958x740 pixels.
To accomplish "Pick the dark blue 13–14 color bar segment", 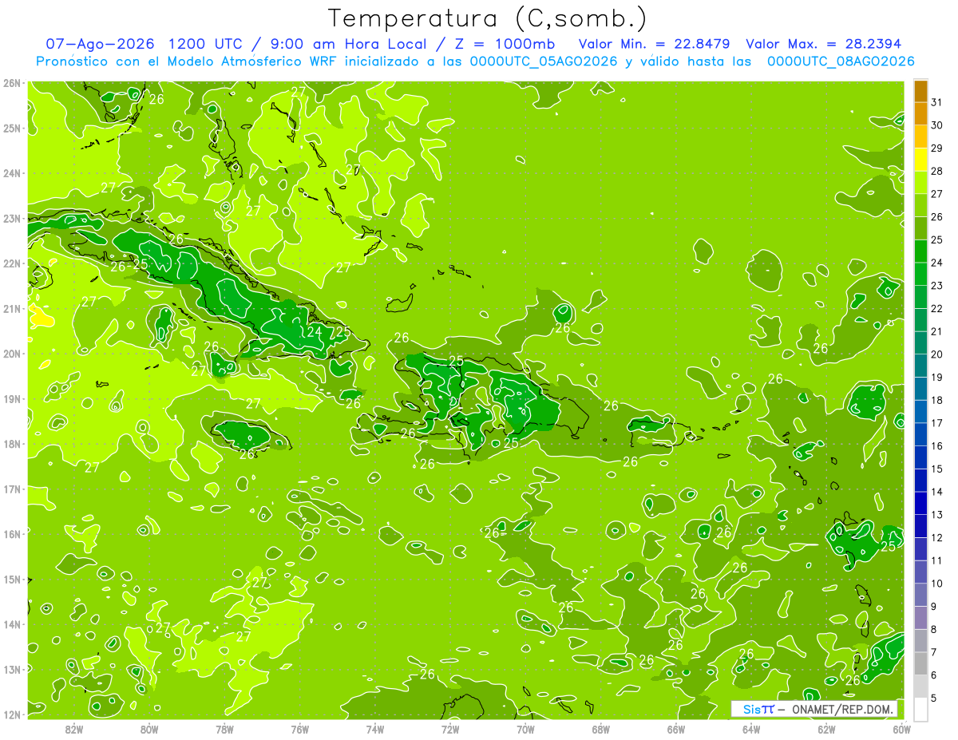I will 920,503.
